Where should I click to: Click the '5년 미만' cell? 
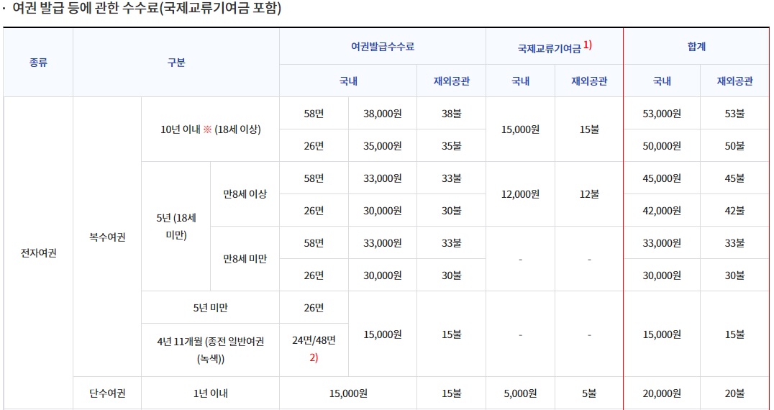click(x=210, y=307)
